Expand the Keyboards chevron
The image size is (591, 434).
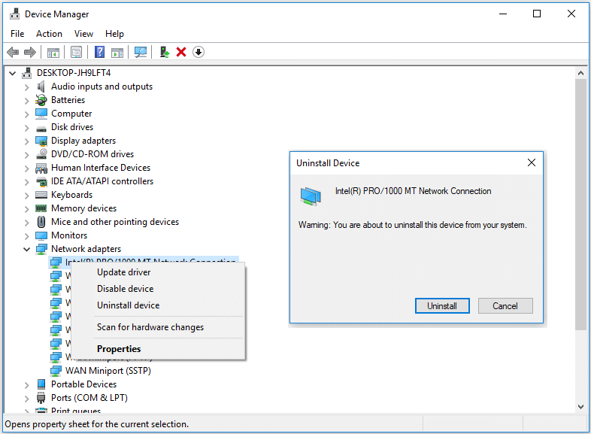click(26, 196)
